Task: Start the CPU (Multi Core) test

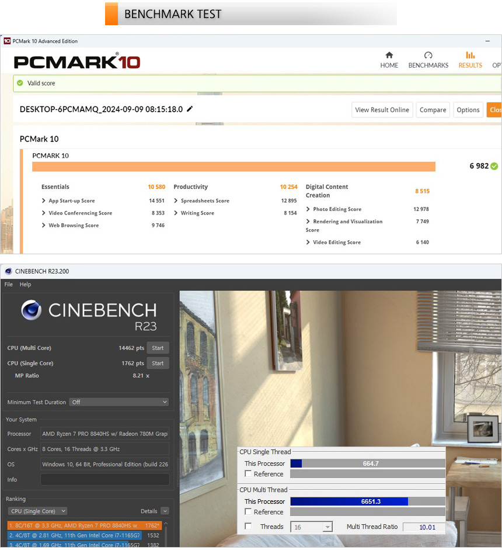Action: pos(158,348)
